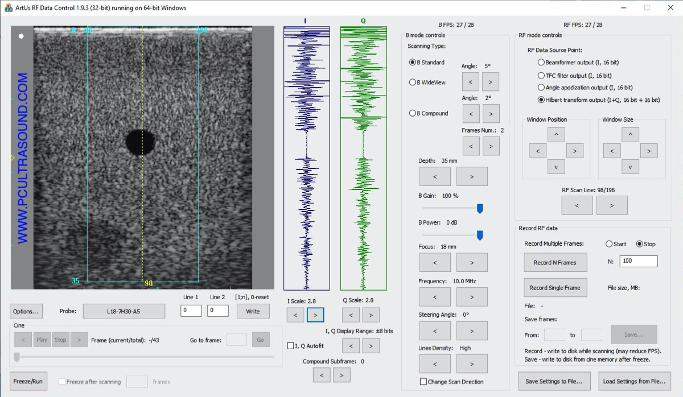Click the B Gain slider handle
Screen dimensions: 683x397
click(480, 209)
